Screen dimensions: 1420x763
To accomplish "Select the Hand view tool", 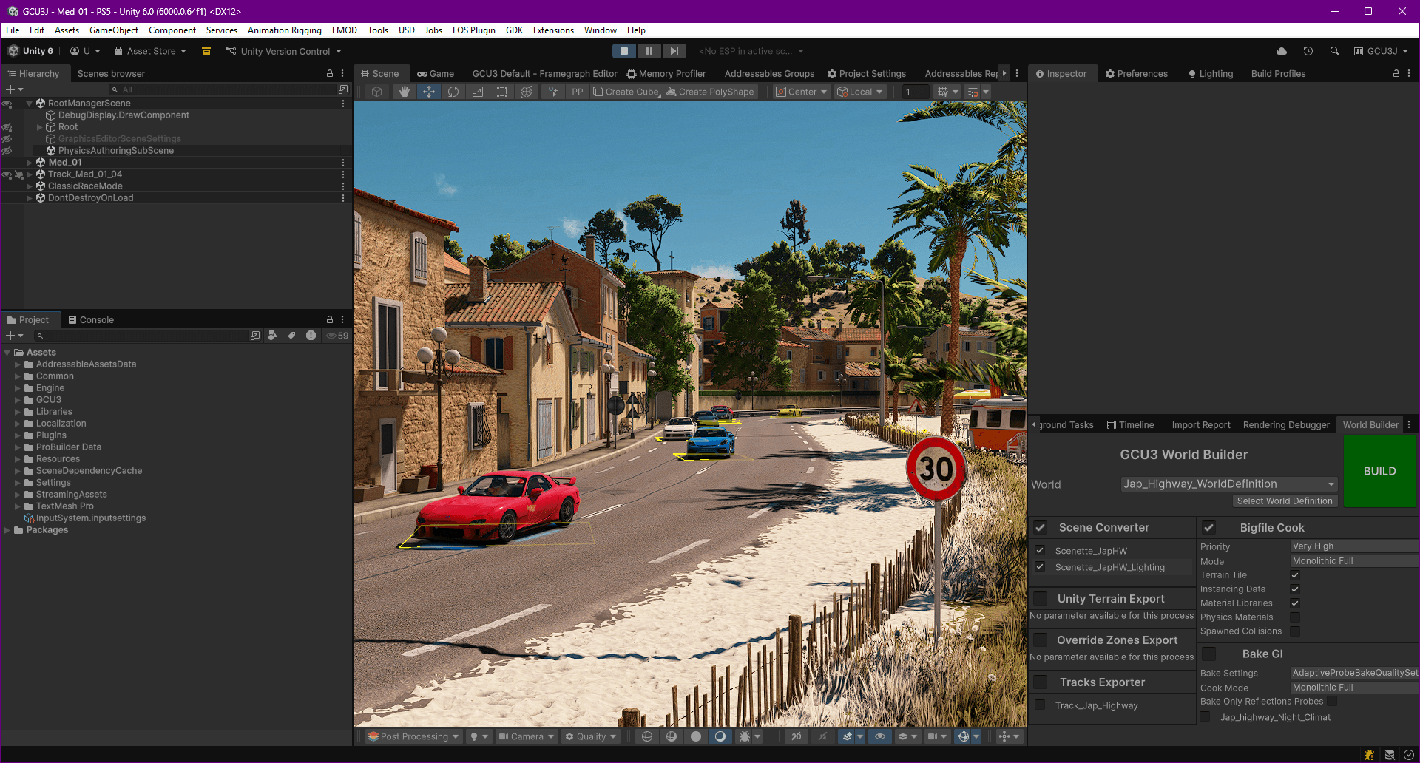I will pyautogui.click(x=404, y=92).
